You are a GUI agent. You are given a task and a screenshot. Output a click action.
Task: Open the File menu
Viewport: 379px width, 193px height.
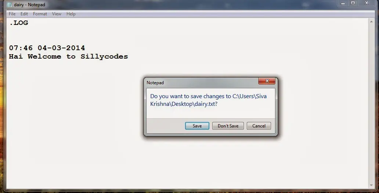[12, 14]
